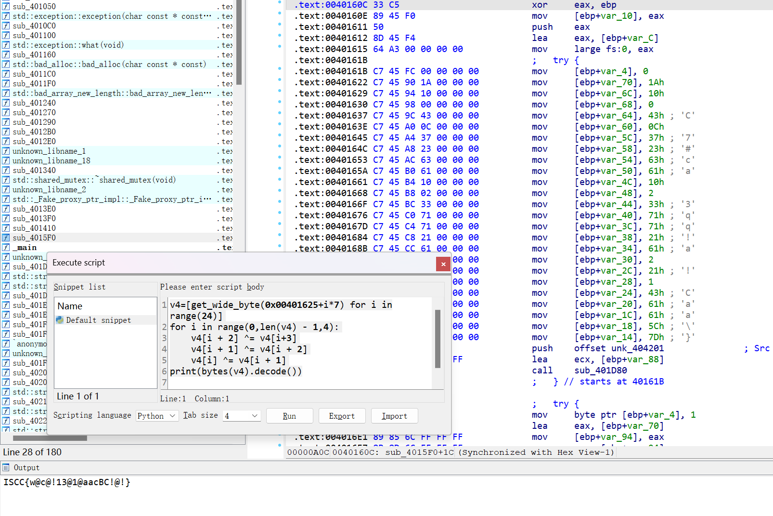This screenshot has height=516, width=773.
Task: Select the function icon next to sub_401050
Action: (x=6, y=7)
